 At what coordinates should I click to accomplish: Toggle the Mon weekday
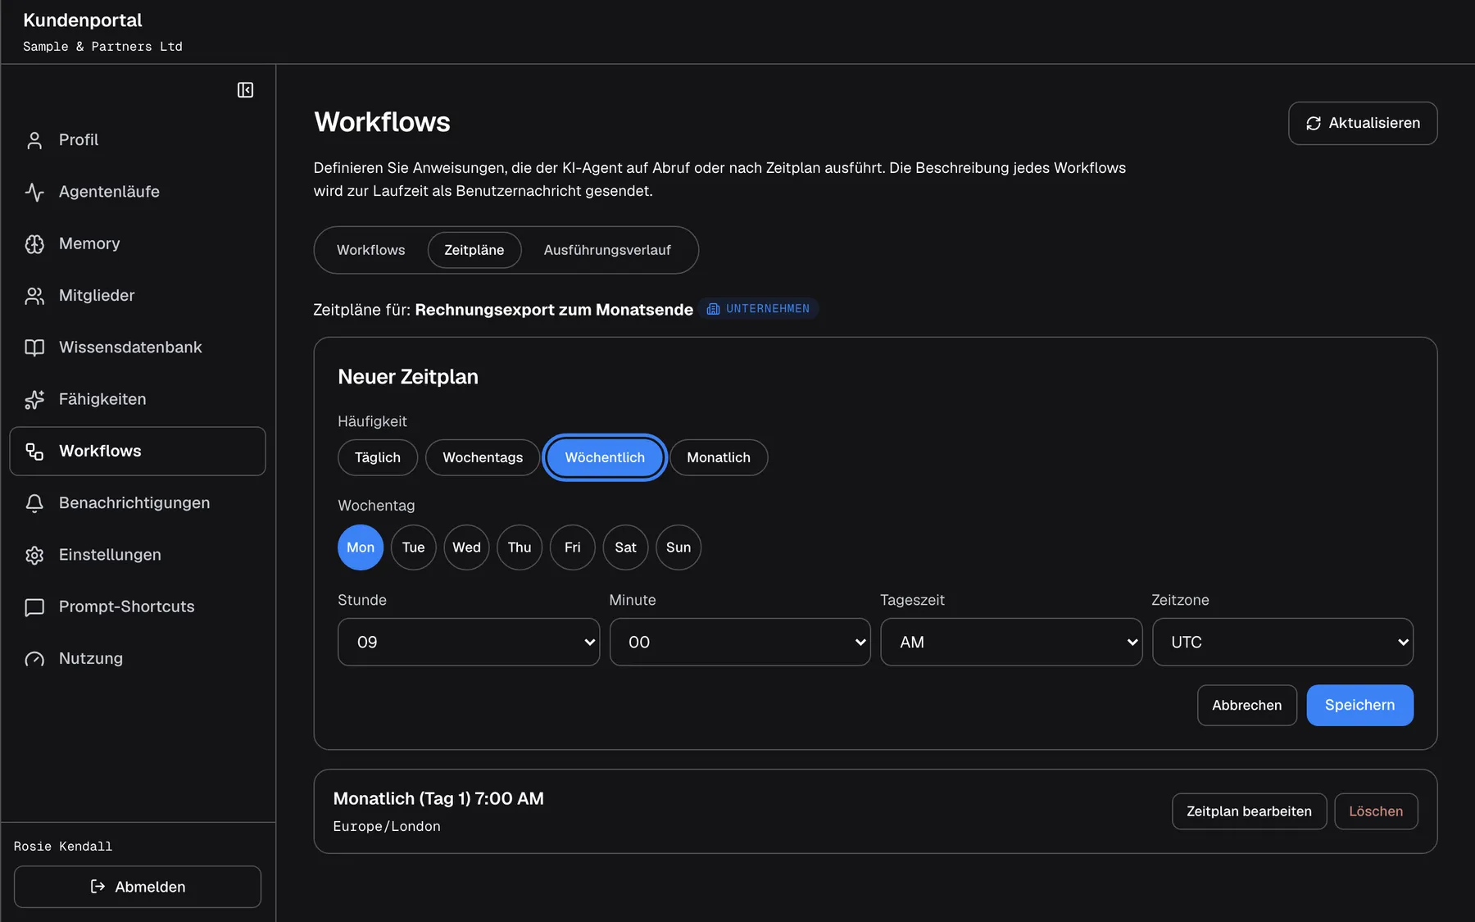(x=361, y=547)
